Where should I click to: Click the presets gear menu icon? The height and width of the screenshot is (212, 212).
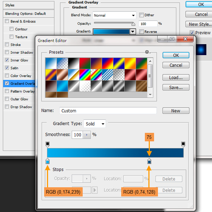click(147, 52)
